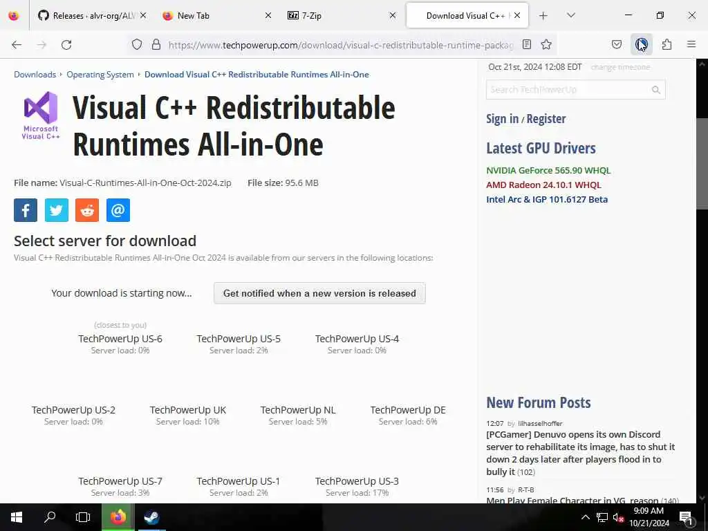
Task: Toggle reader view icon in address bar
Action: (x=526, y=44)
